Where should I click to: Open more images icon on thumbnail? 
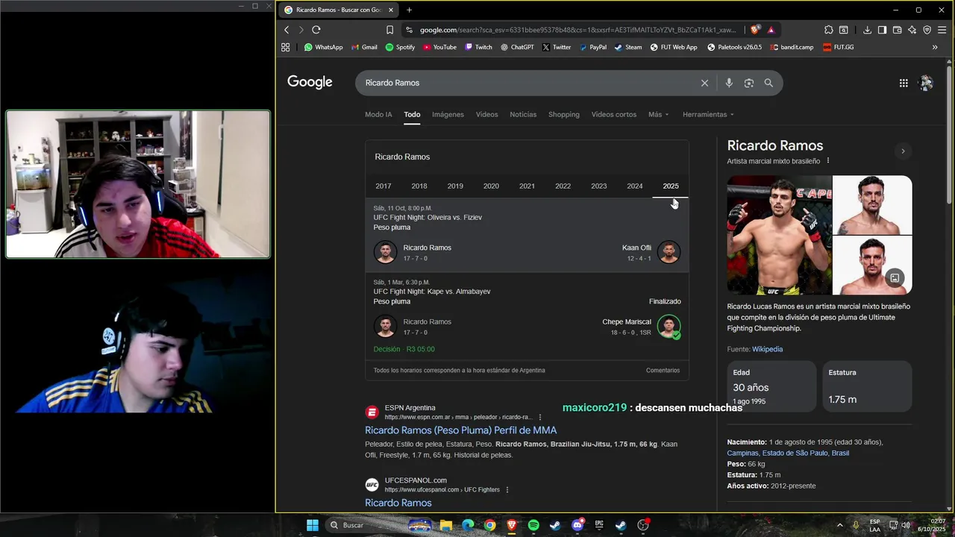point(895,278)
